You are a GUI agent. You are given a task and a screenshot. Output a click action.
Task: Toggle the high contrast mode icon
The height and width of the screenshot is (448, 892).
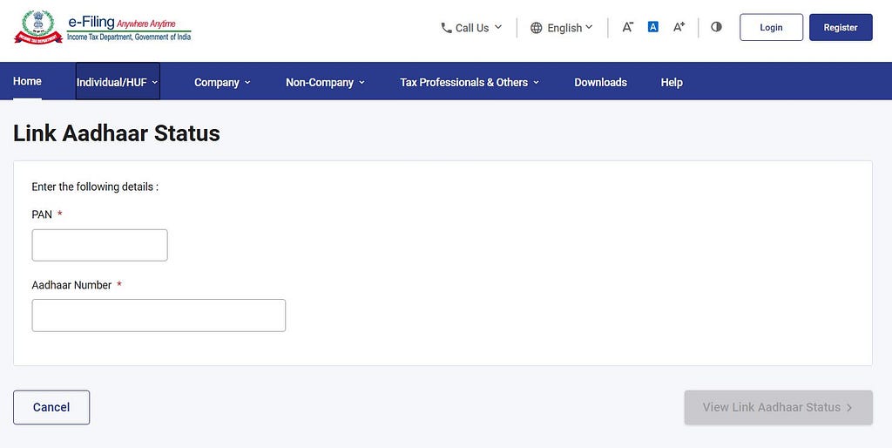716,27
